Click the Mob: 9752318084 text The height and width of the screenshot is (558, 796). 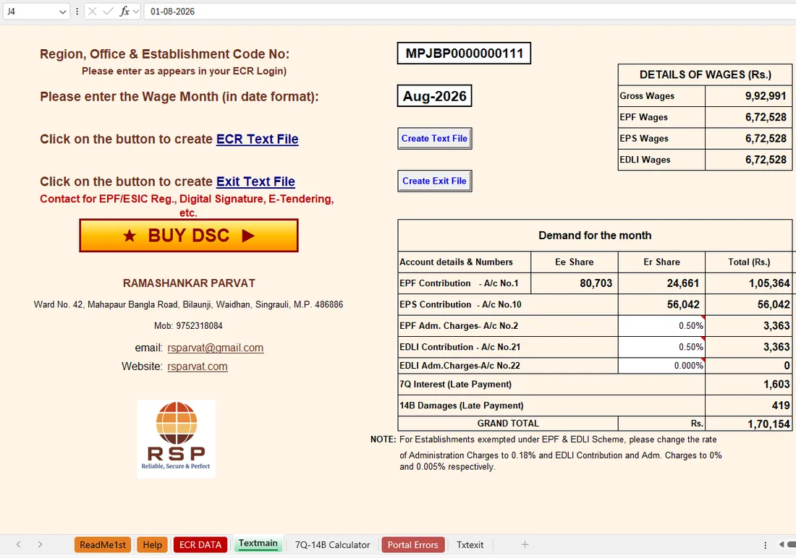click(x=188, y=326)
